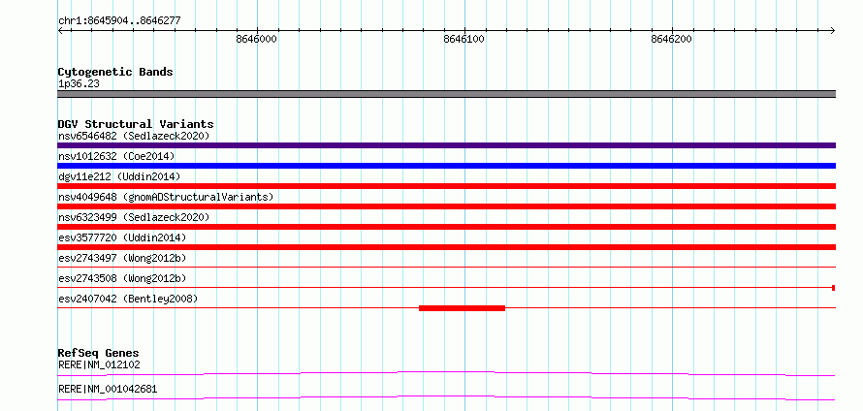Open the DGV Structural Variants track title
The height and width of the screenshot is (411, 863).
click(x=136, y=124)
